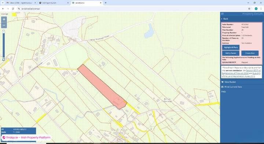Switch to the Golf Agent System tab
The image size is (264, 144).
click(x=54, y=3)
